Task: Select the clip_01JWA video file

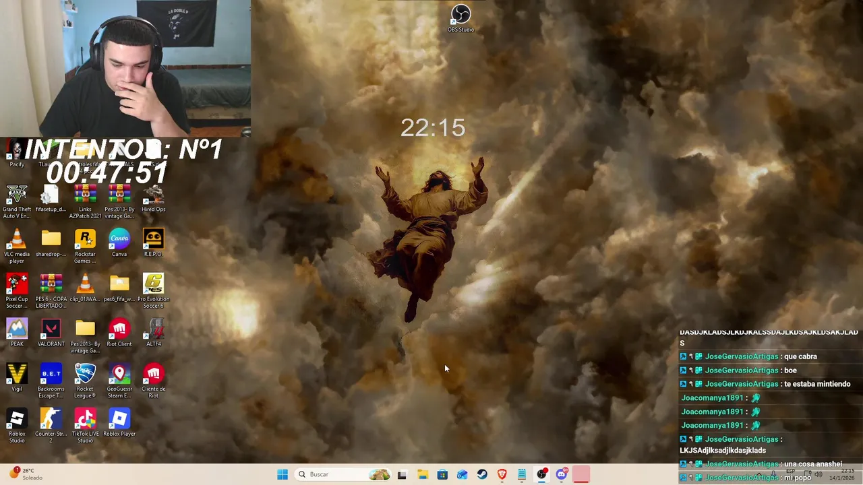Action: (85, 288)
